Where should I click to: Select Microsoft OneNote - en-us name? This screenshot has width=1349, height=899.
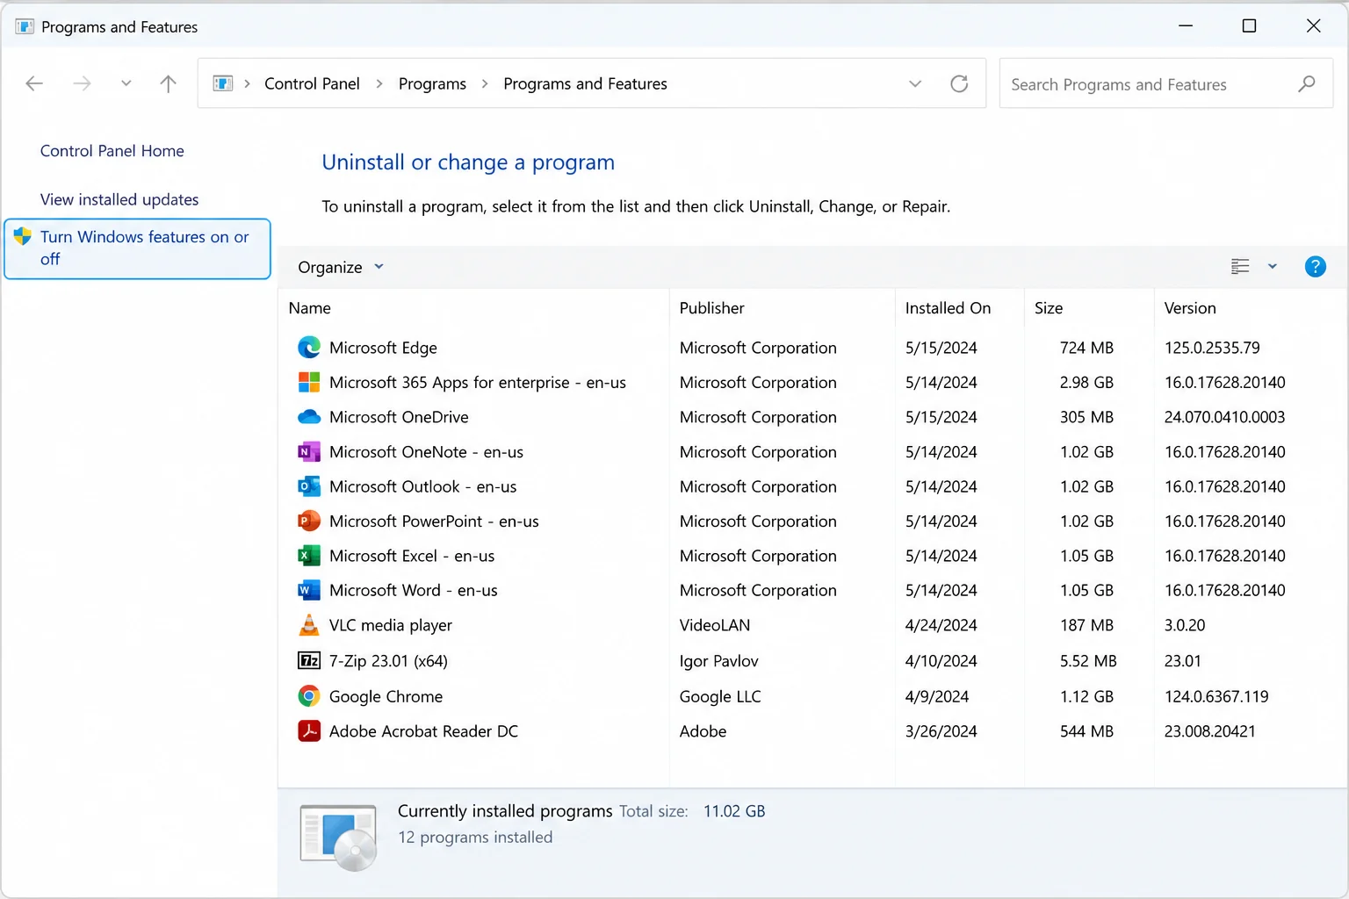coord(426,452)
